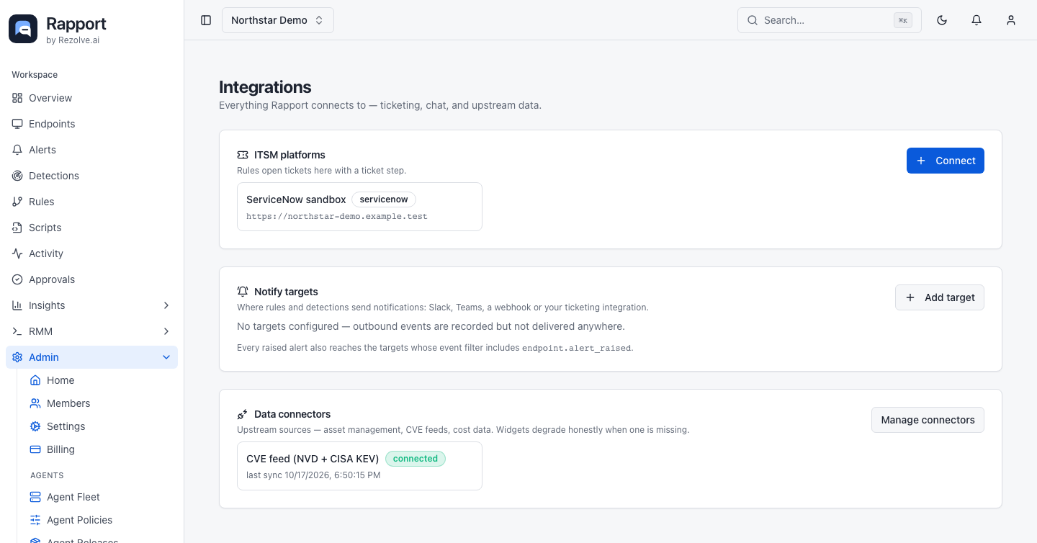This screenshot has width=1037, height=543.
Task: Click the Overview grid icon in sidebar
Action: click(17, 98)
